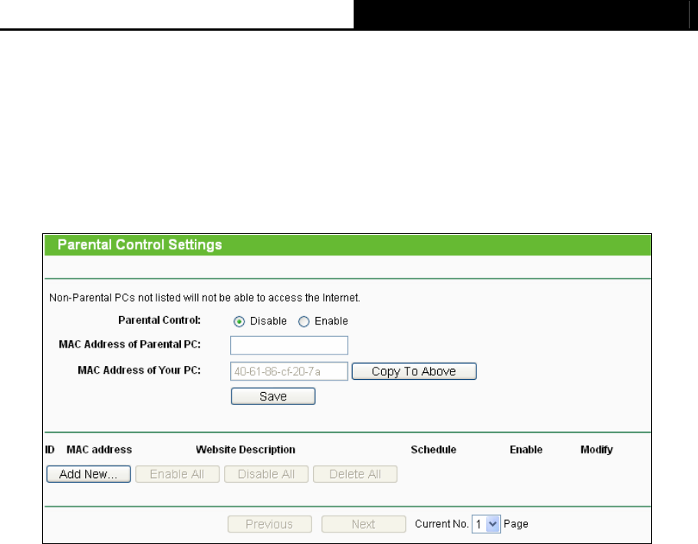Click the Copy To Above button
The height and width of the screenshot is (544, 698).
[414, 371]
